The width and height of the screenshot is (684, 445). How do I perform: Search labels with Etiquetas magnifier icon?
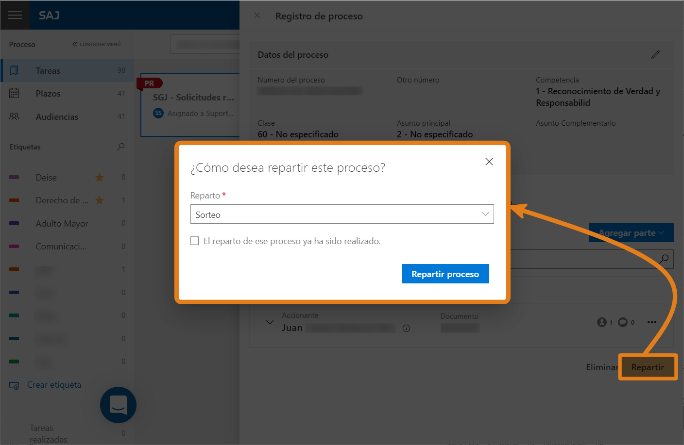coord(121,147)
